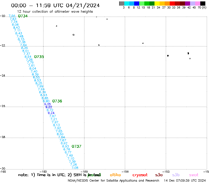This screenshot has width=209, height=183.
Task: Click the date range title at top
Action: [x=55, y=5]
